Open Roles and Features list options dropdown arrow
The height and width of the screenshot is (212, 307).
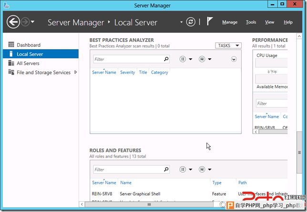[191, 169]
